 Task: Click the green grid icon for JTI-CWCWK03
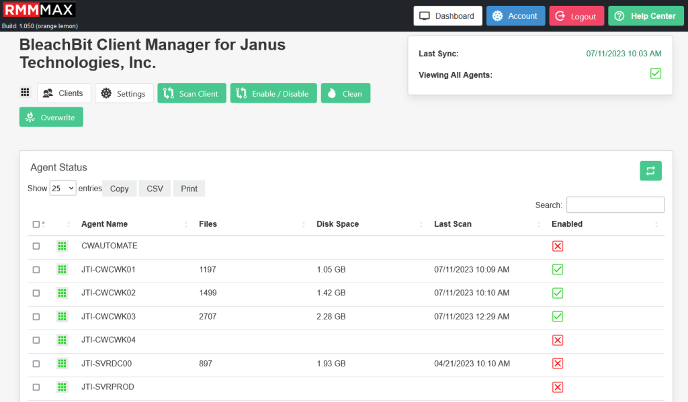point(62,317)
